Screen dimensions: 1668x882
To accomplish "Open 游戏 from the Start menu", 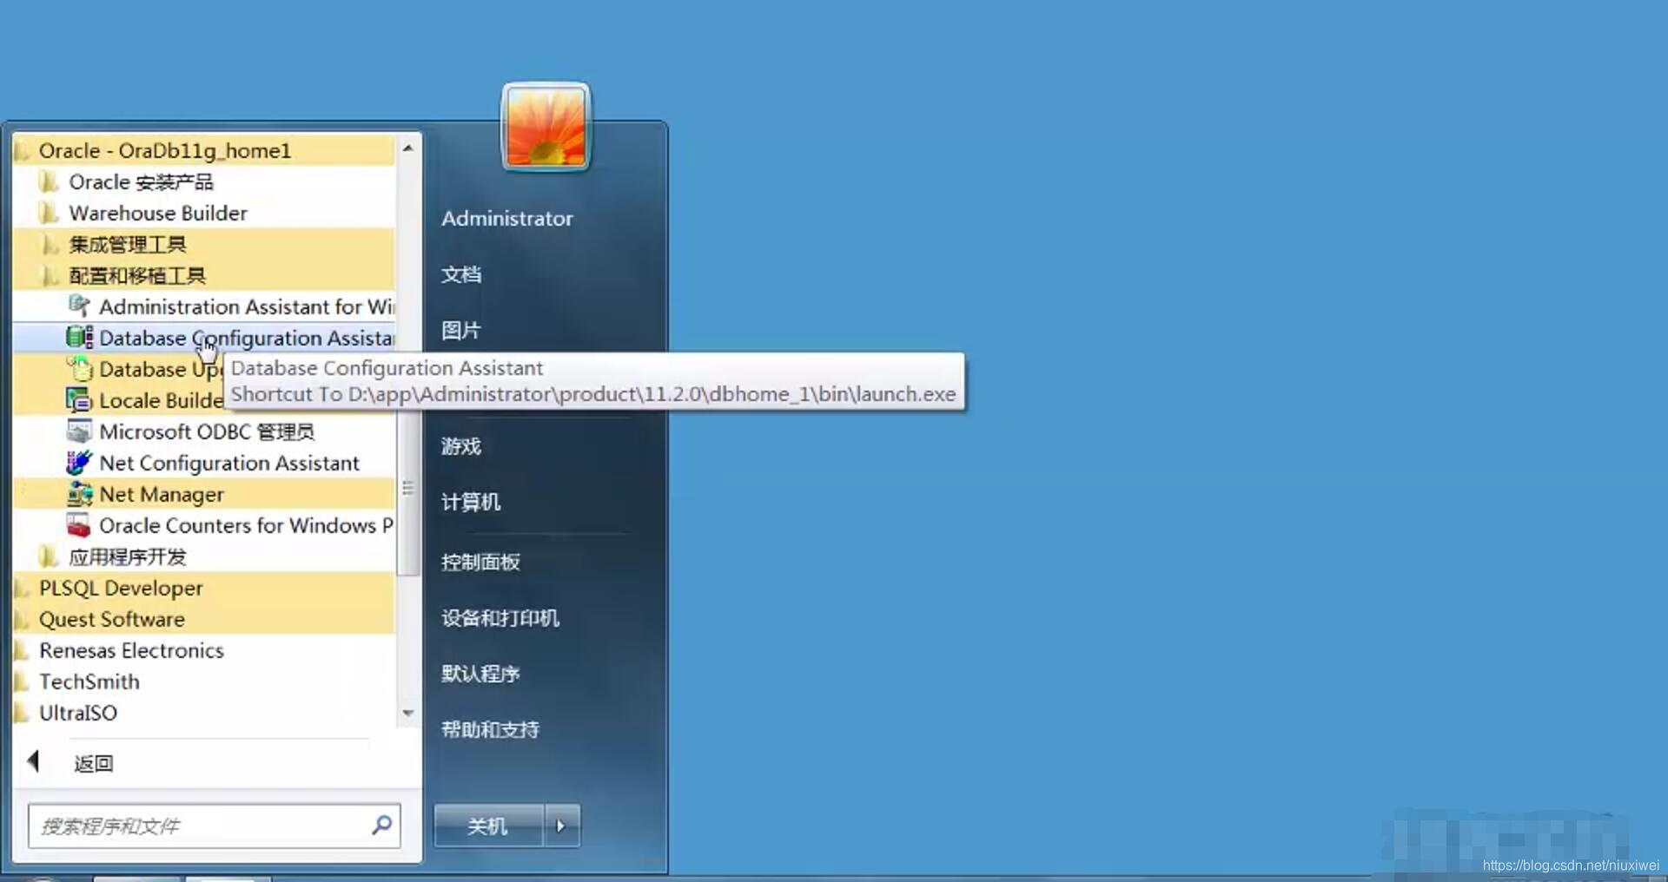I will 461,446.
